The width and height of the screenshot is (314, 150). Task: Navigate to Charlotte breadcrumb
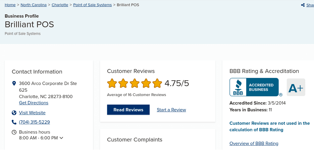pyautogui.click(x=60, y=5)
